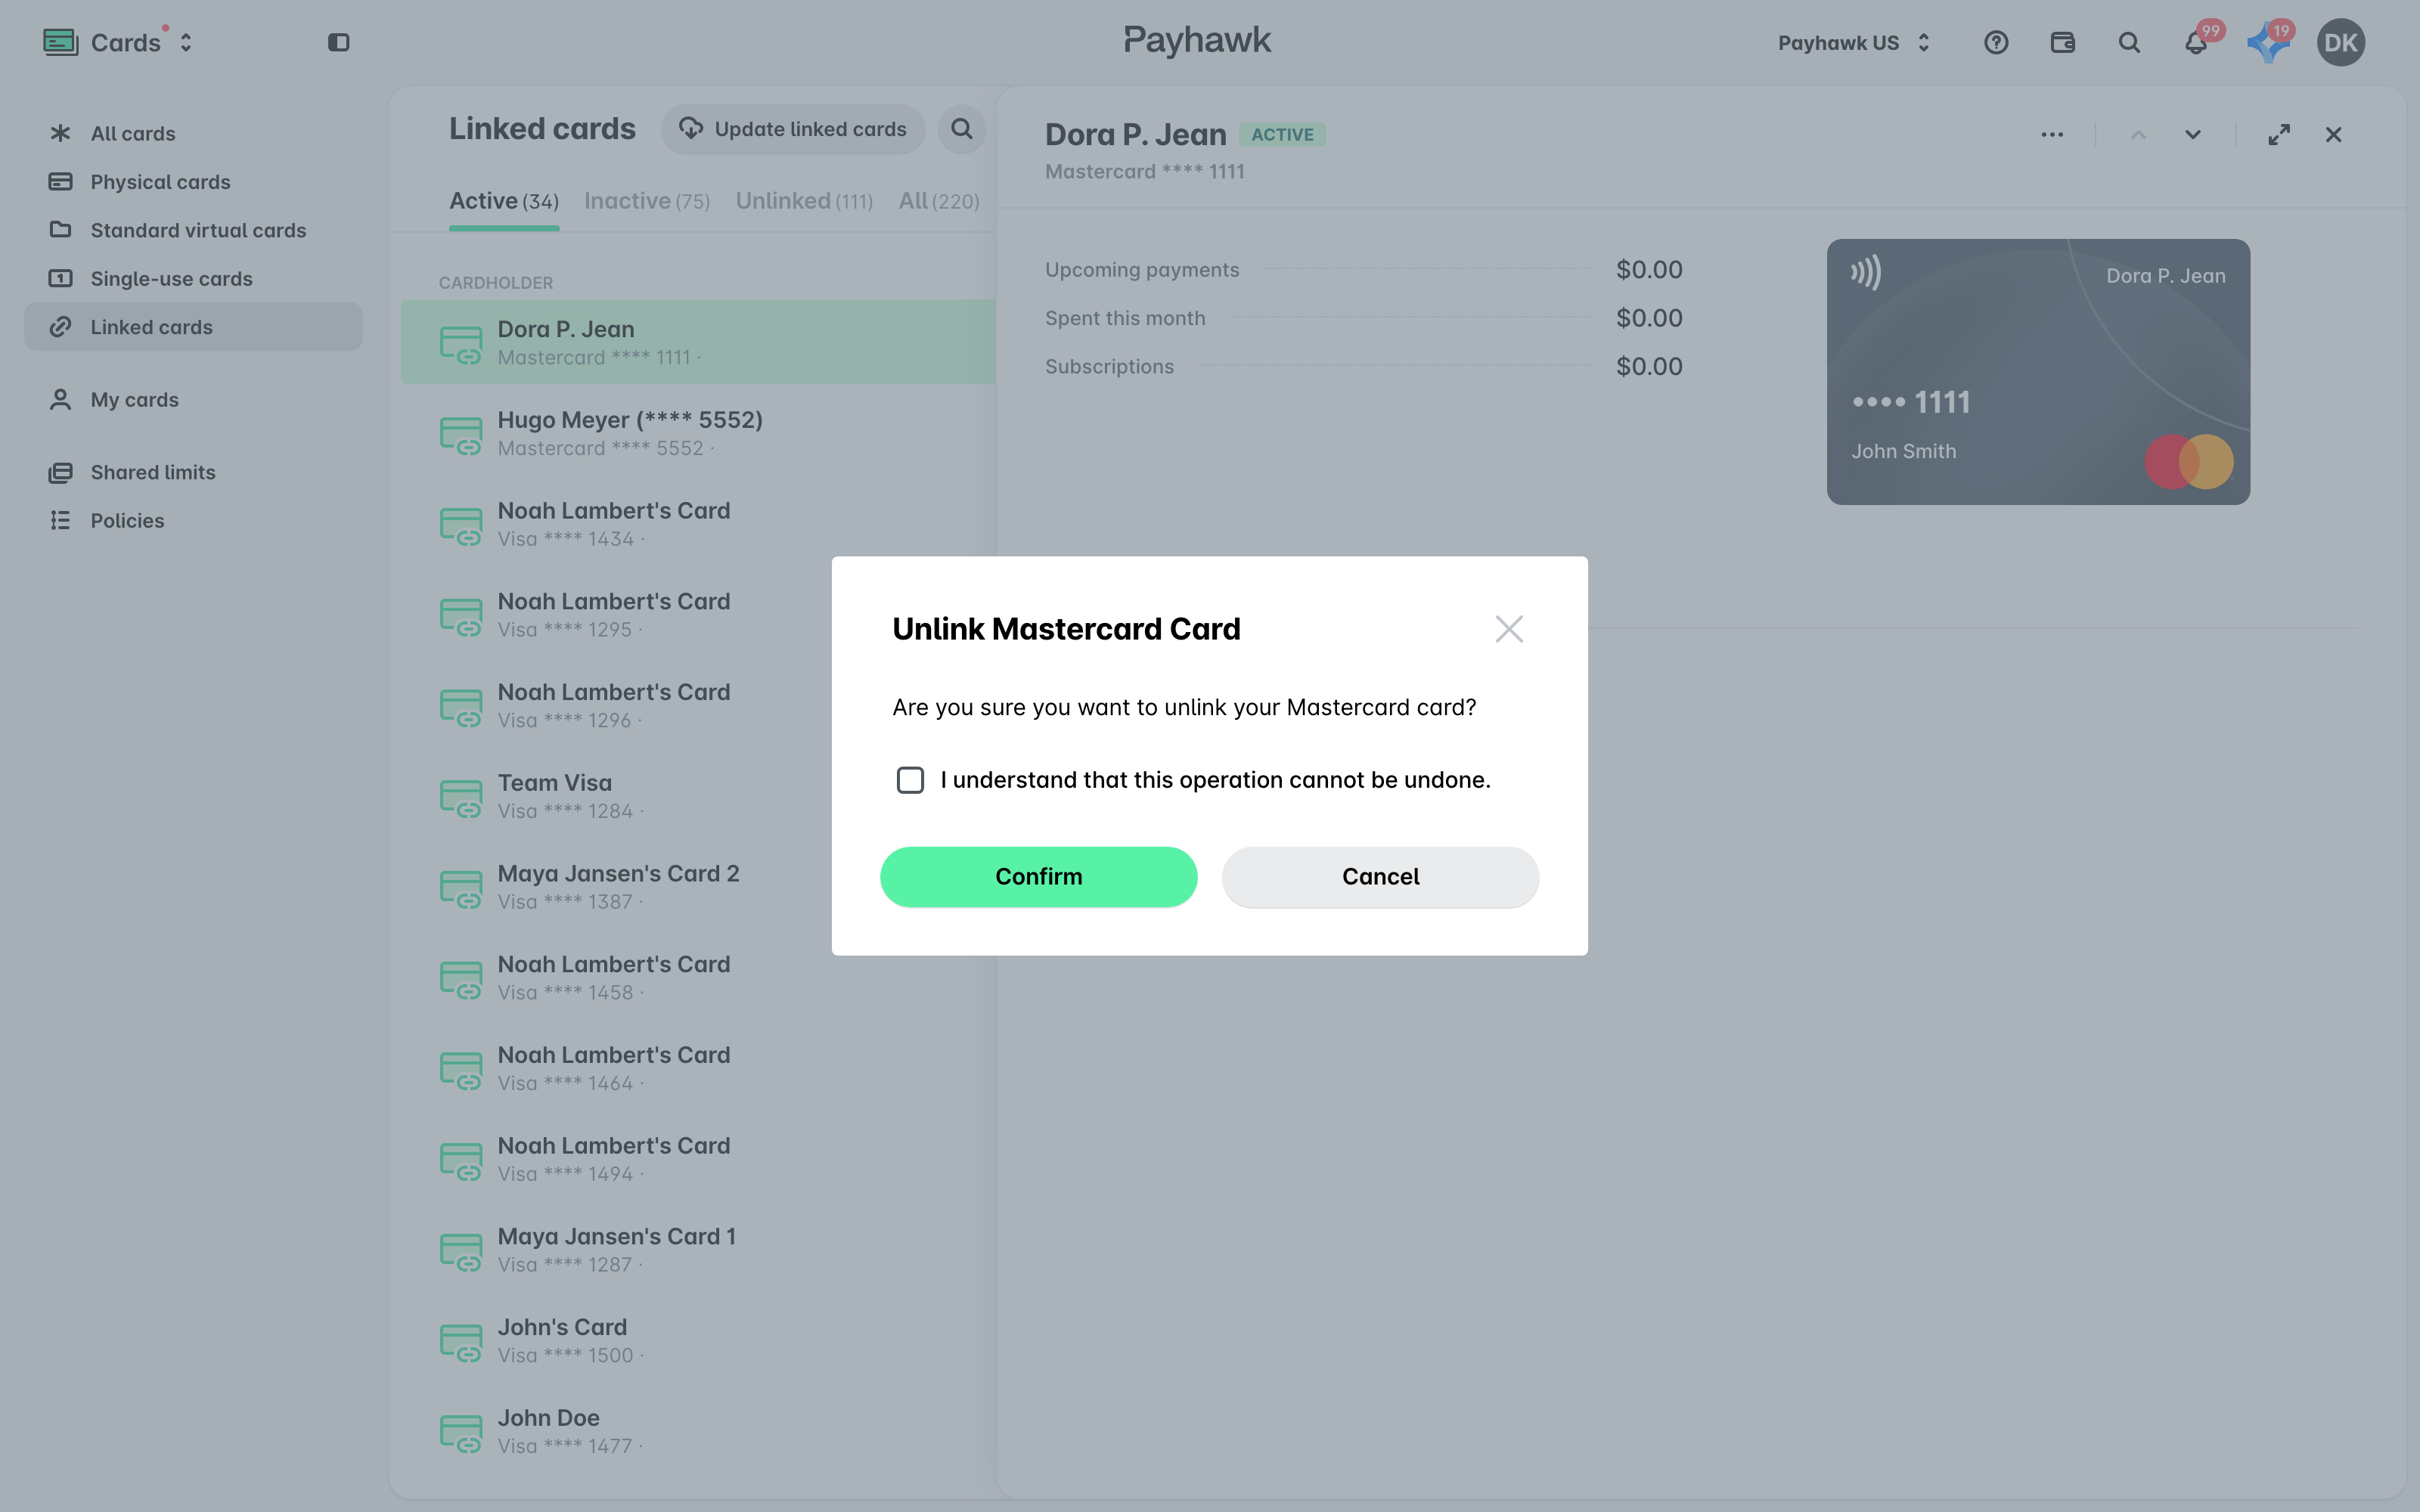Go to All cards in sidebar
Viewport: 2420px width, 1512px height.
click(193, 133)
